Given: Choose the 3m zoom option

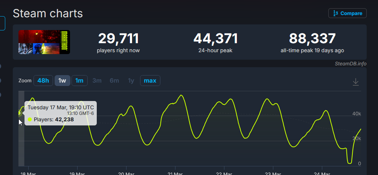Looking at the screenshot, I should click(x=97, y=80).
